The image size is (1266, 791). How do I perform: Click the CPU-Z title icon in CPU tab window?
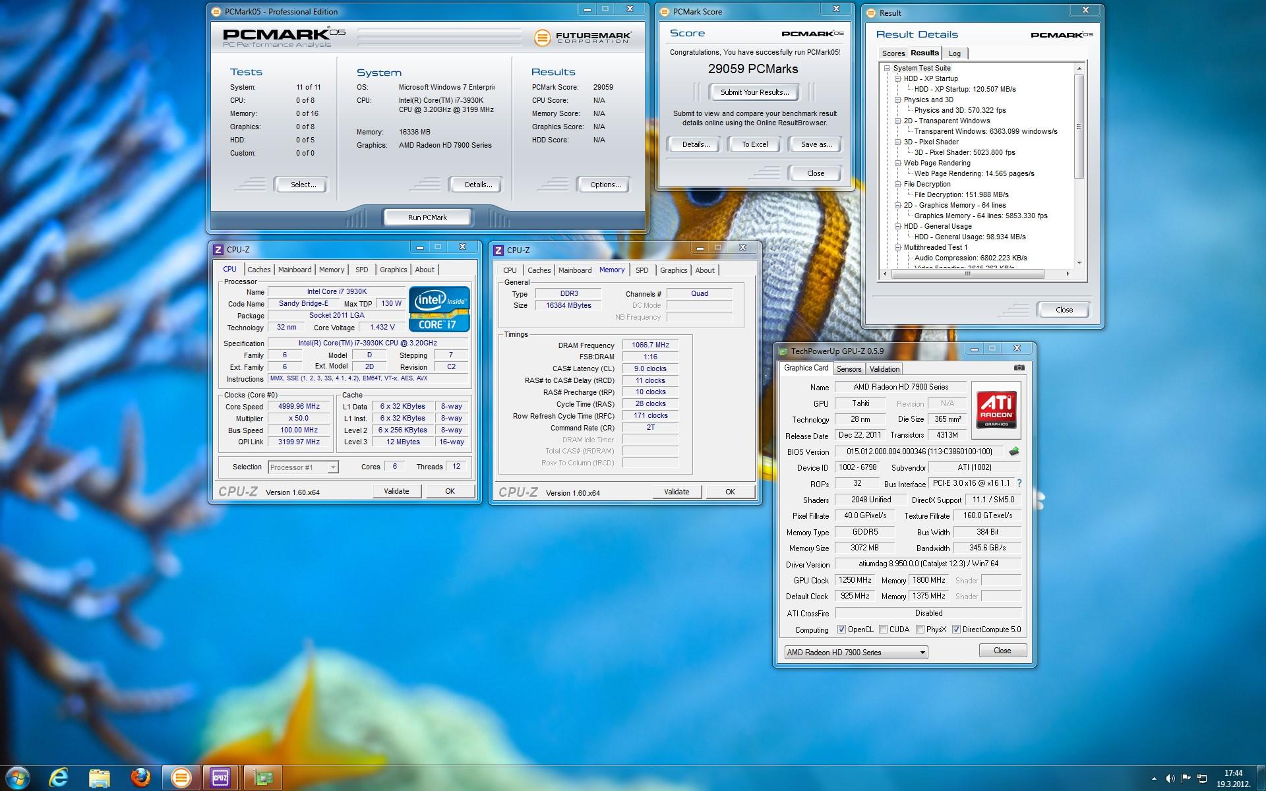(218, 250)
